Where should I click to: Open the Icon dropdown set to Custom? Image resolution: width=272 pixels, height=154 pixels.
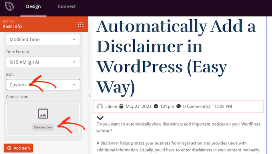point(43,85)
